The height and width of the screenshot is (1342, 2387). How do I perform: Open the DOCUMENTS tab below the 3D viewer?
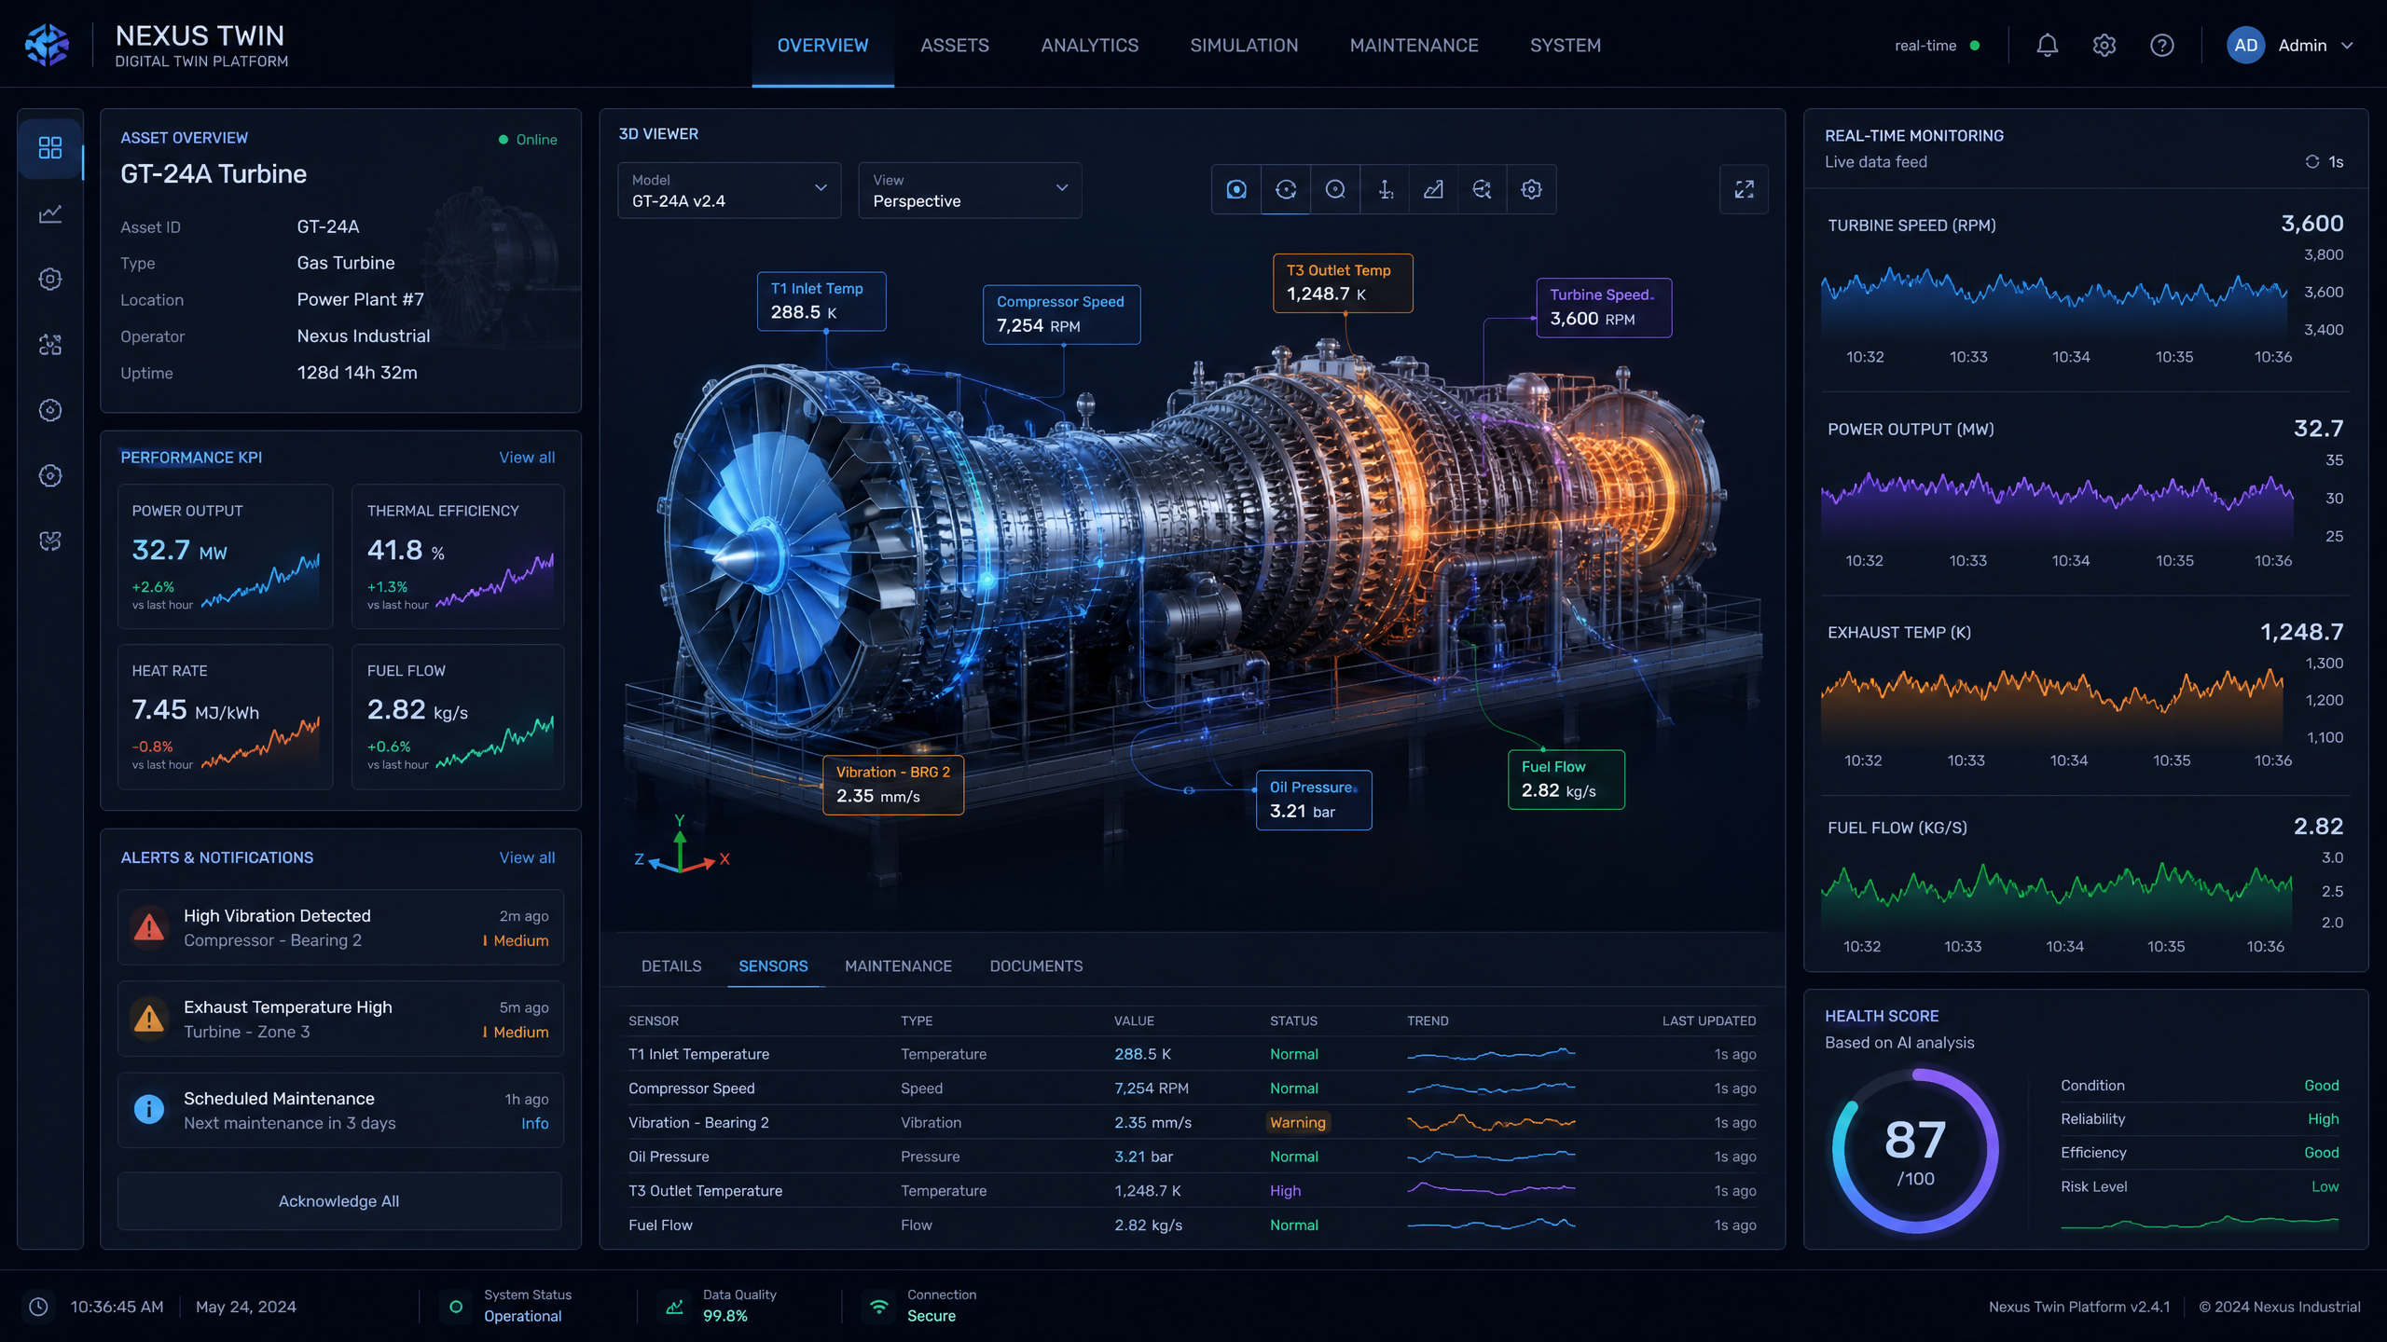pos(1036,965)
